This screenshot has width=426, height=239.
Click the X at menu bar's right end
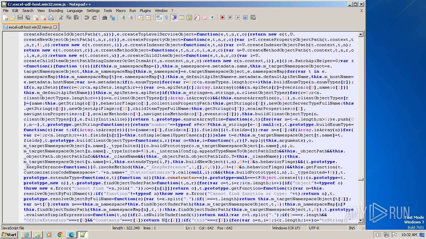[x=361, y=11]
